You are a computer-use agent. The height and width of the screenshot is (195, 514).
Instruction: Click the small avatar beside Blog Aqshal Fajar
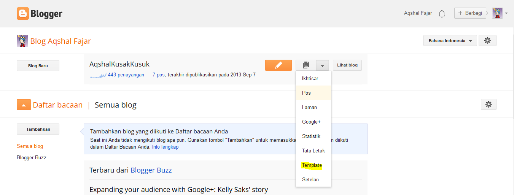tap(22, 41)
